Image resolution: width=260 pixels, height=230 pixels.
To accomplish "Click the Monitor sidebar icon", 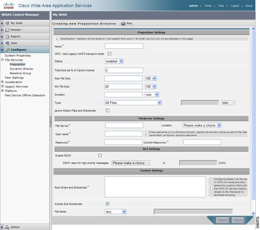I will (x=7, y=30).
